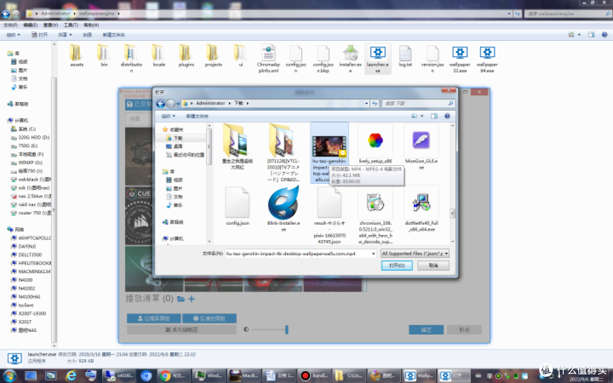This screenshot has height=383, width=613.
Task: Click 新建文件夹 in the open dialog toolbar
Action: 197,116
